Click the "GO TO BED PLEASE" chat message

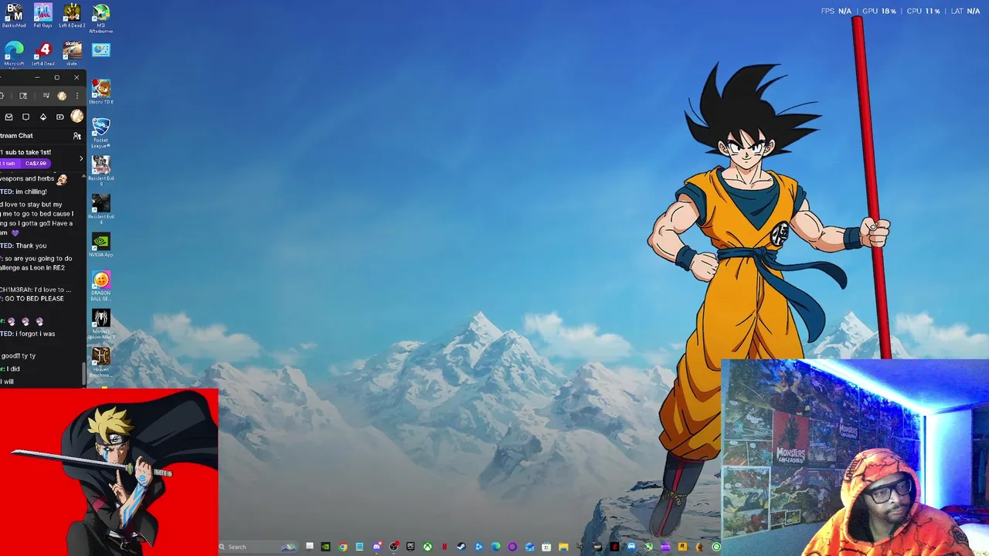click(35, 299)
